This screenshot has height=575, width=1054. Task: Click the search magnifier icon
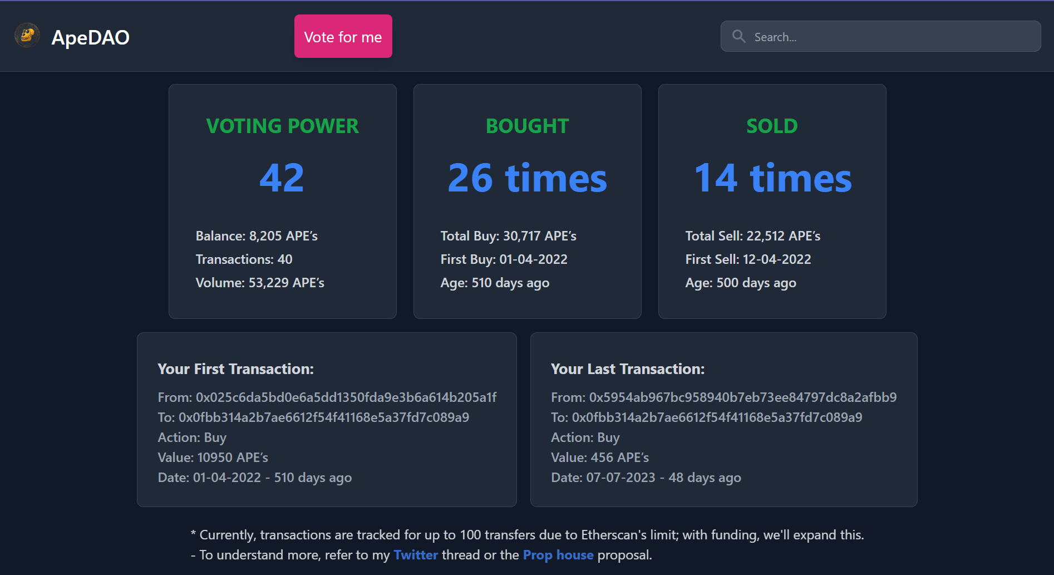pos(738,37)
